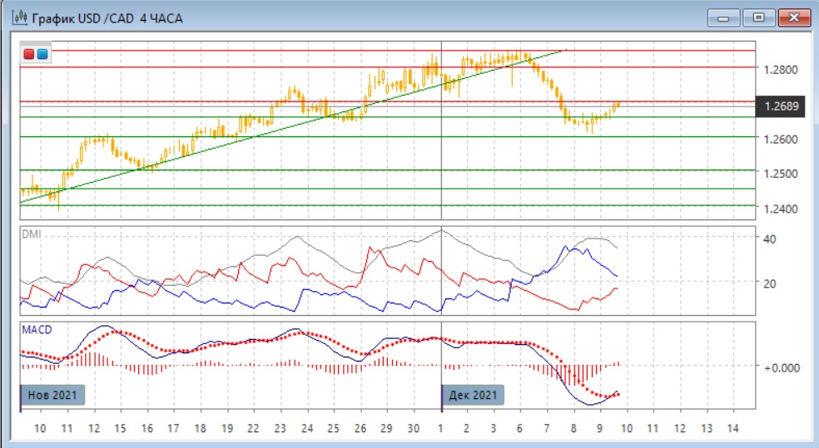Click the red square button on chart
Image resolution: width=819 pixels, height=448 pixels.
coord(29,54)
